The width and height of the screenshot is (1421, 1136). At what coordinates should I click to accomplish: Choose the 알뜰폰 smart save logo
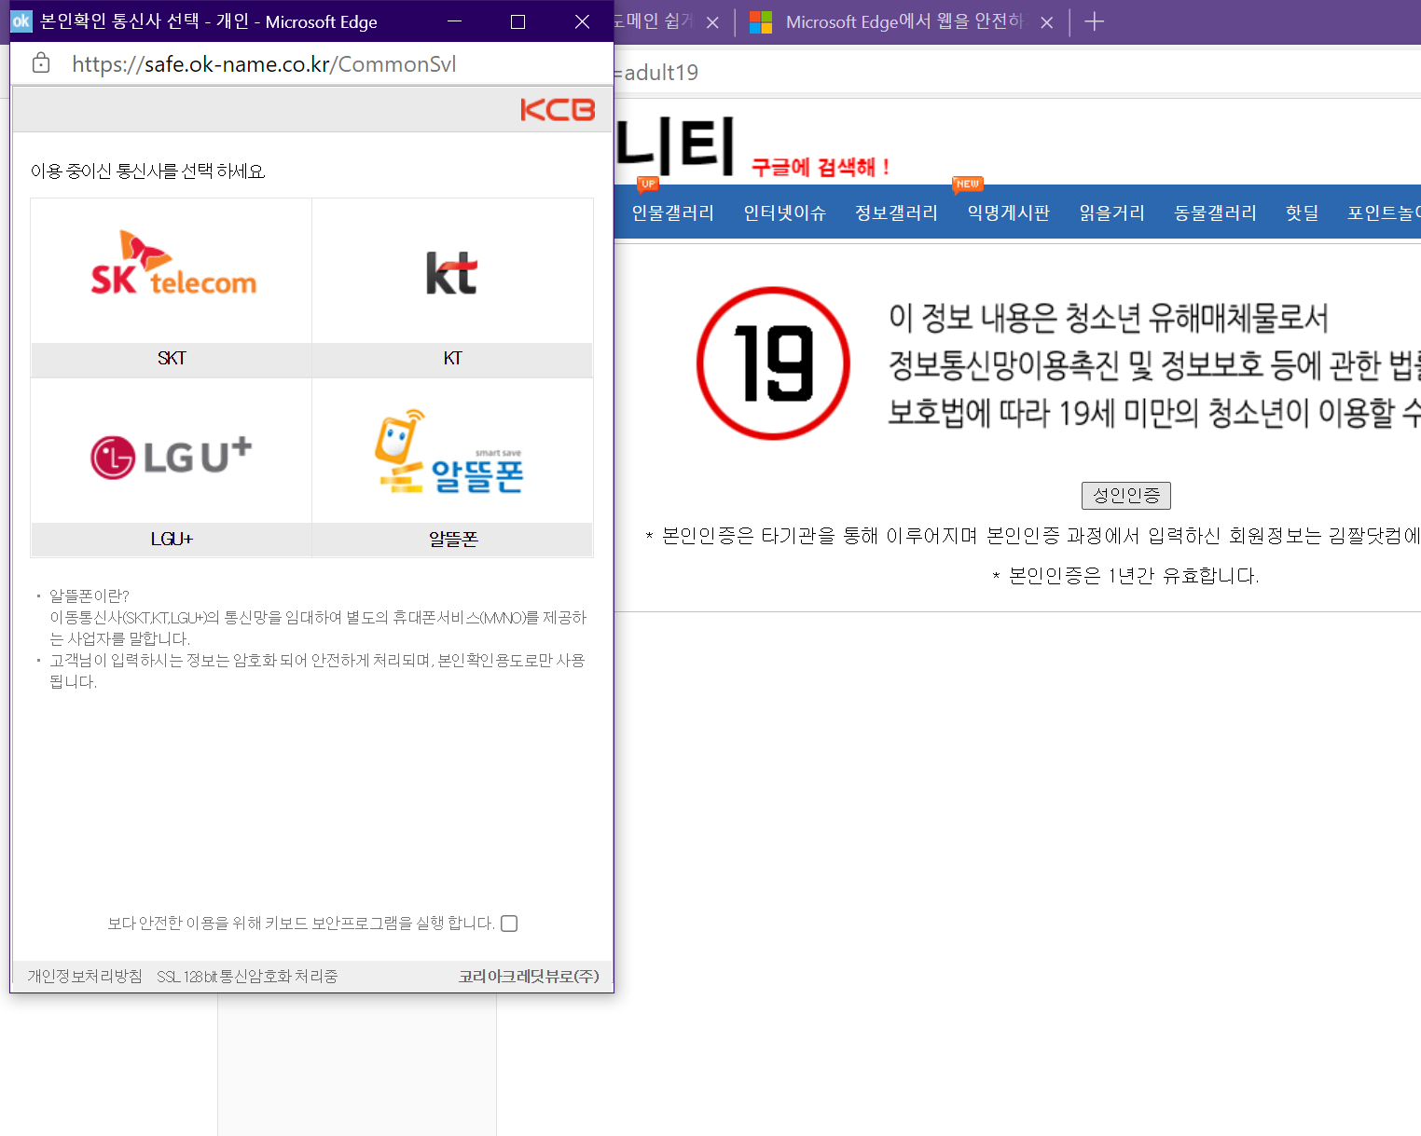click(448, 452)
